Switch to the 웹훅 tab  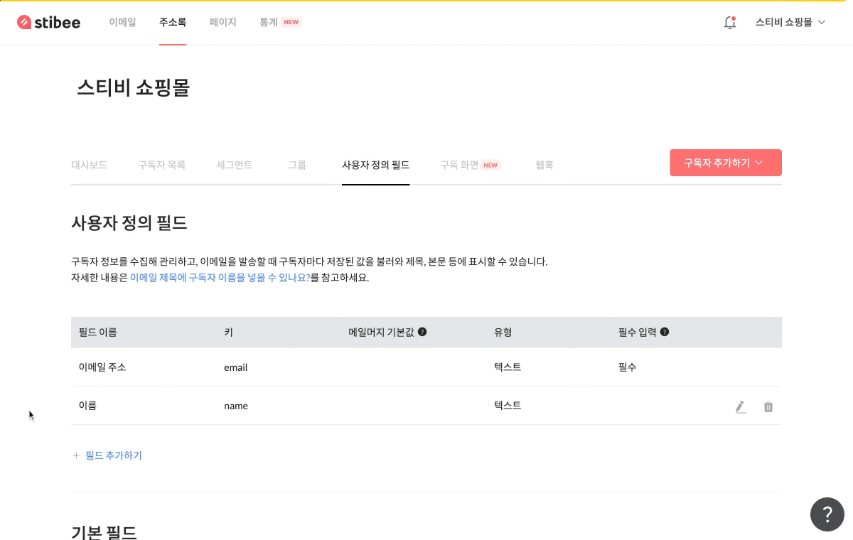[x=544, y=165]
